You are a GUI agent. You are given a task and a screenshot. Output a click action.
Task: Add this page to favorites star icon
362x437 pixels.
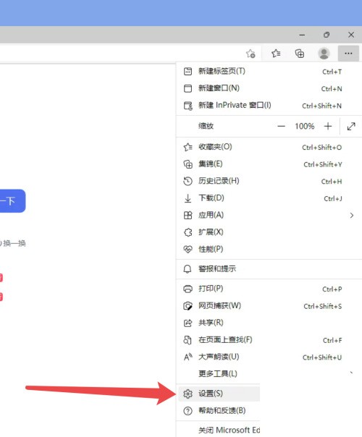(251, 54)
